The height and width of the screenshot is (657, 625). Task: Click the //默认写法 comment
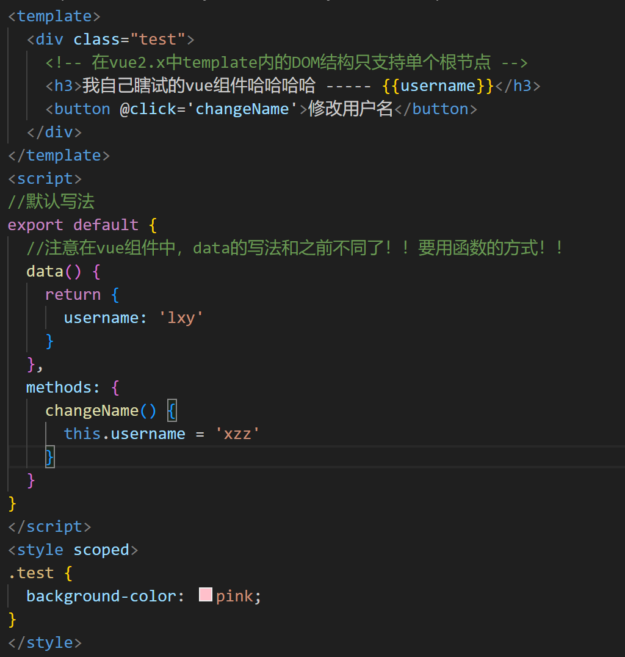(51, 202)
